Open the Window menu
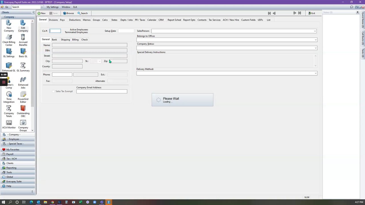365x205 pixels. pos(66,7)
